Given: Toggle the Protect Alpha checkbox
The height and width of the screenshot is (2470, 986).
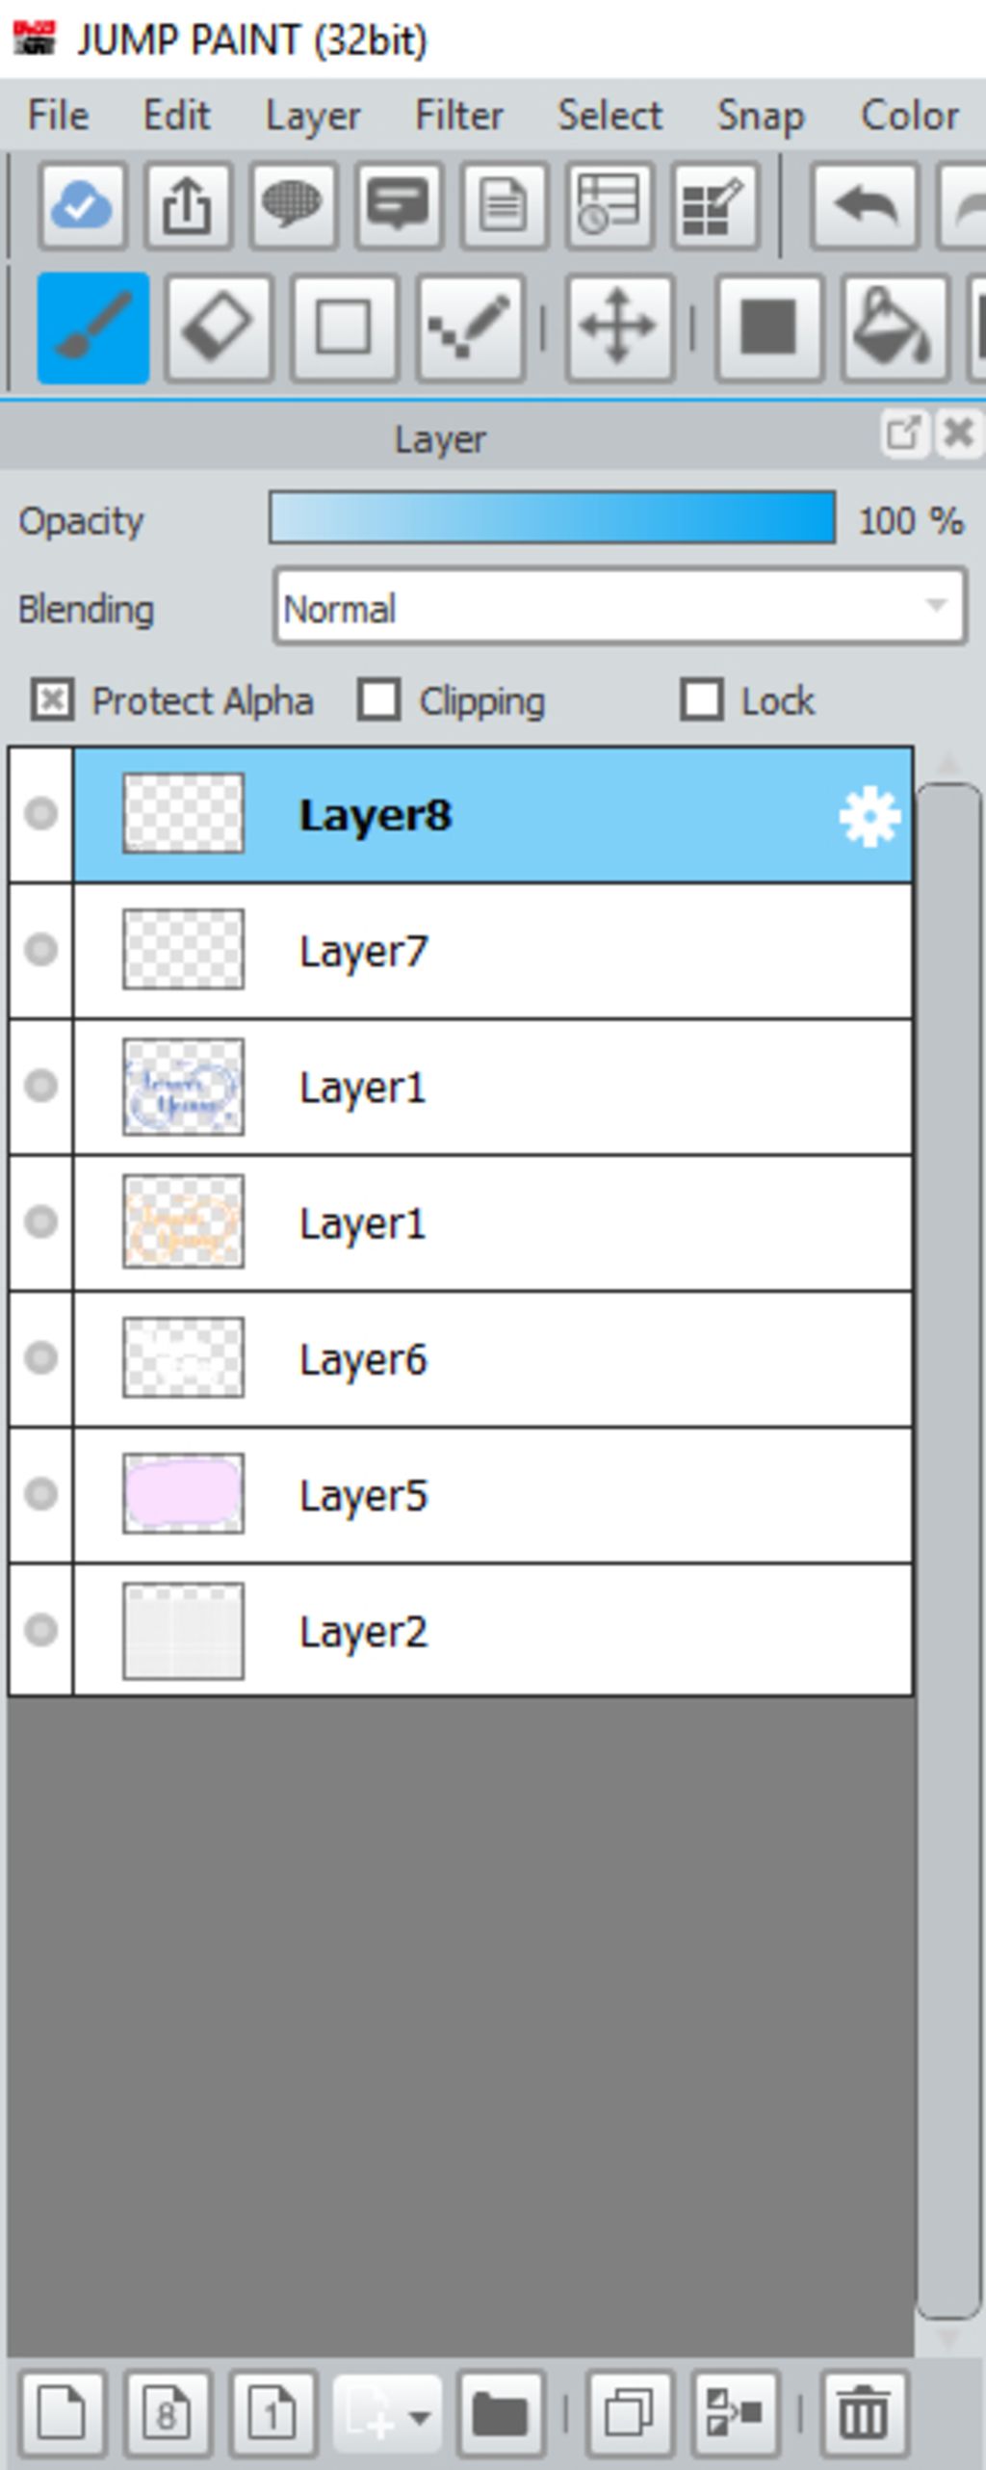Looking at the screenshot, I should pyautogui.click(x=52, y=700).
